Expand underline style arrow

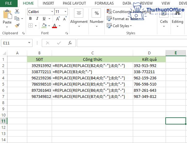(x=49, y=19)
